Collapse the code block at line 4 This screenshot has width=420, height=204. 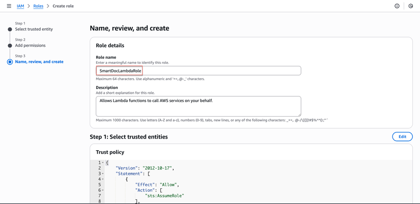pyautogui.click(x=103, y=179)
